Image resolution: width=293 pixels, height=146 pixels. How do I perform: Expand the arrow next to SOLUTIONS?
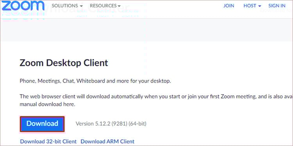pos(81,6)
